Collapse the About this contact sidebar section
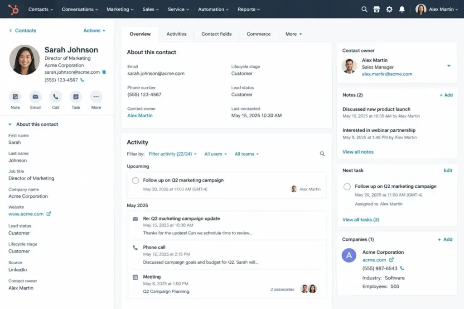The image size is (464, 309). point(10,124)
